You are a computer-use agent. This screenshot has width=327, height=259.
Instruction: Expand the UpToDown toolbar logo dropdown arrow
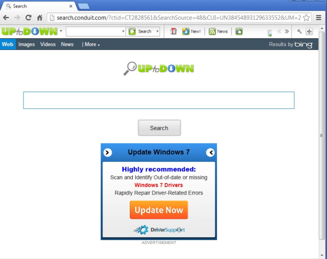point(61,31)
